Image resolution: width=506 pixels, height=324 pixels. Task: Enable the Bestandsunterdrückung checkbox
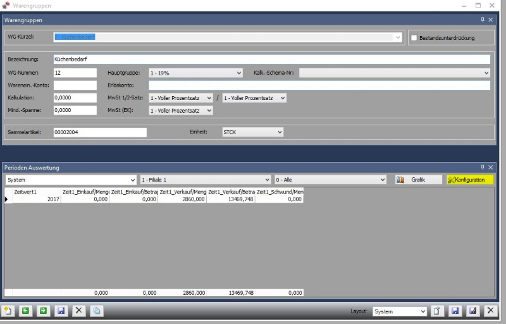click(414, 38)
